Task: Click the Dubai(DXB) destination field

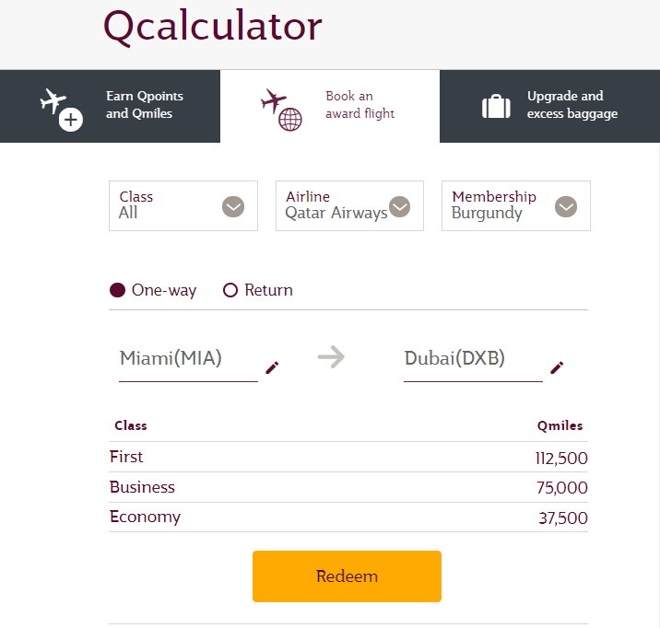Action: click(x=473, y=359)
